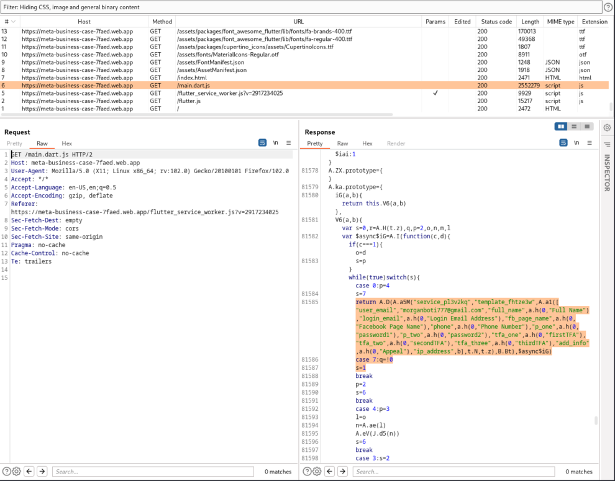Click the Request search settings gear
Image resolution: width=615 pixels, height=481 pixels.
tap(17, 472)
